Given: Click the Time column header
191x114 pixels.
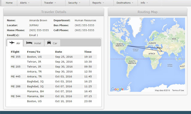Looking at the screenshot, I should tap(88, 52).
